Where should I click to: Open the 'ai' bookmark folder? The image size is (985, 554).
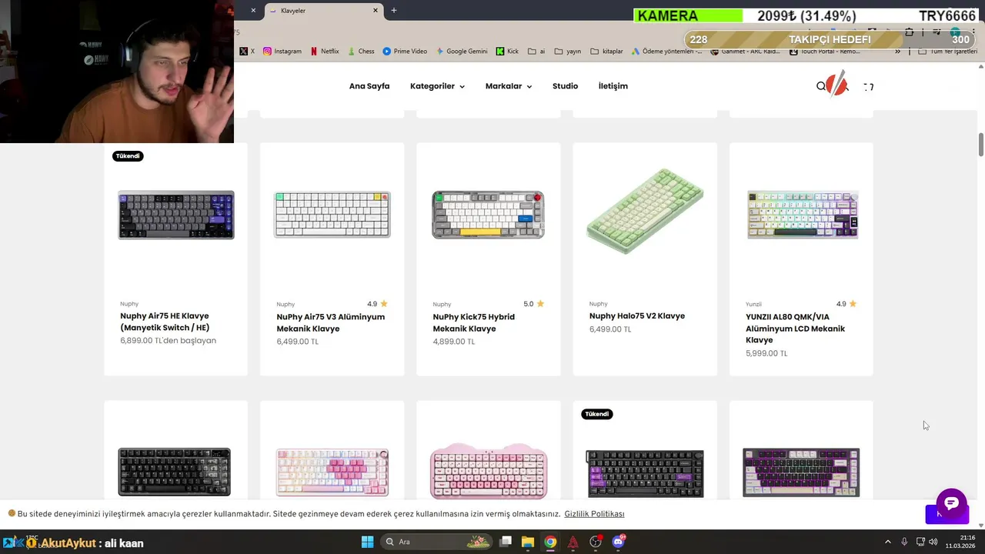535,52
